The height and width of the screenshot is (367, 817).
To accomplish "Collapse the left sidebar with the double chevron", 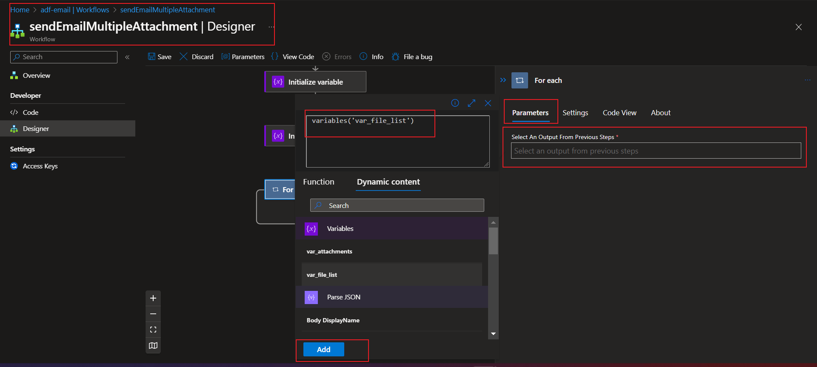I will tap(127, 57).
